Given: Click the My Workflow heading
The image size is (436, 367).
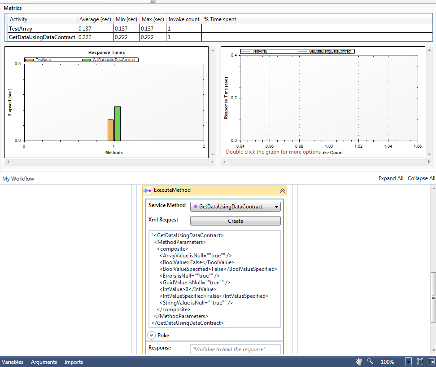Looking at the screenshot, I should point(18,179).
